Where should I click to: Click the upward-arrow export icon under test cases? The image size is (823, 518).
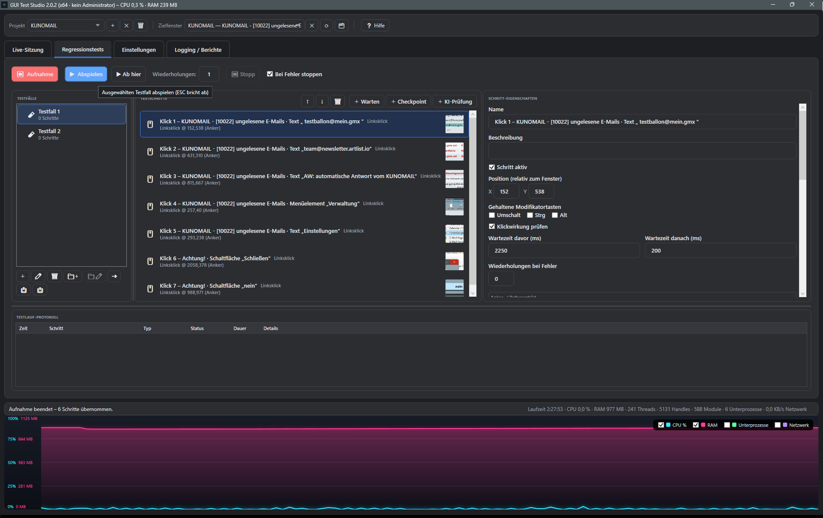click(x=24, y=290)
